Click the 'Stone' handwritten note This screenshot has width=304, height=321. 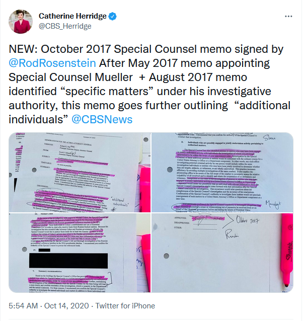click(x=269, y=138)
